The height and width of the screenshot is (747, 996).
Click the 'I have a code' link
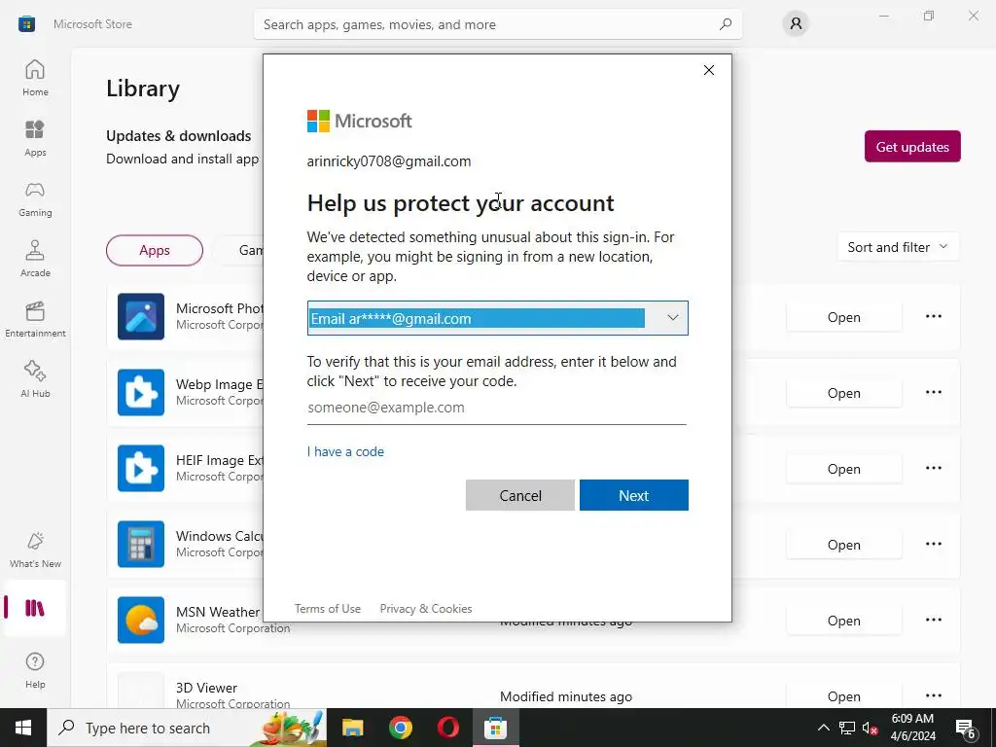(x=345, y=451)
